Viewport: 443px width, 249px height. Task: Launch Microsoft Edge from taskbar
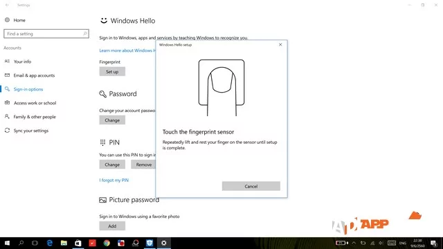[50, 243]
